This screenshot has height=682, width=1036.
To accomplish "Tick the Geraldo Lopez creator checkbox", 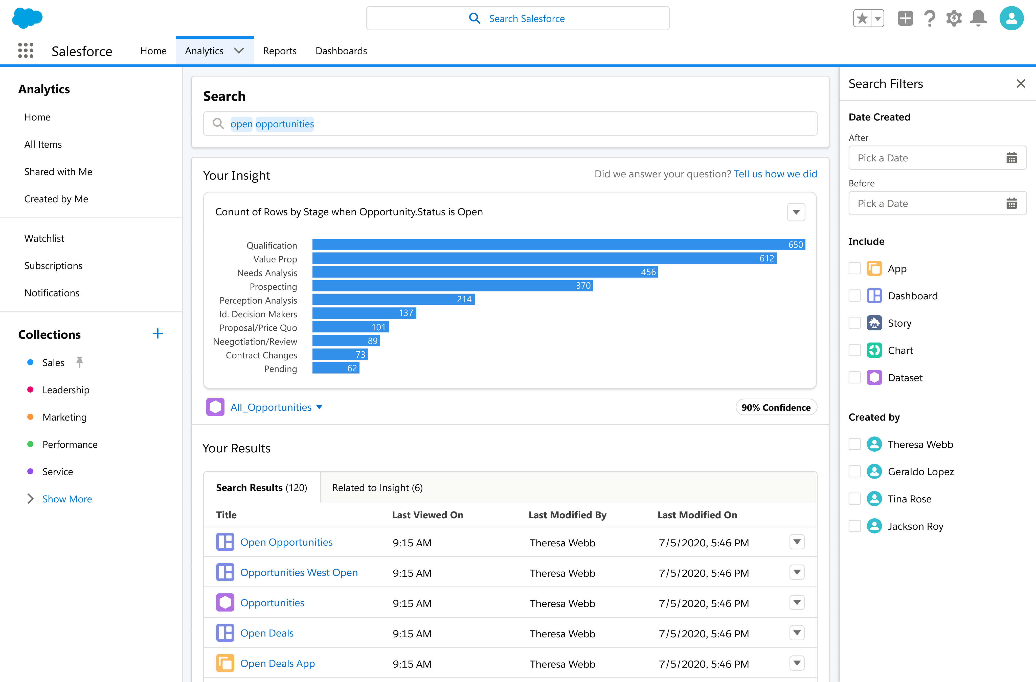I will 854,472.
